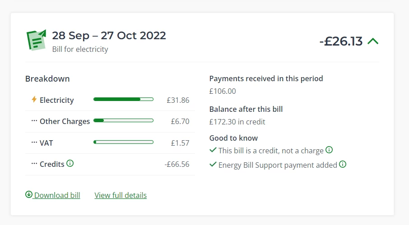
Task: Click the green bill document icon
Action: point(37,40)
